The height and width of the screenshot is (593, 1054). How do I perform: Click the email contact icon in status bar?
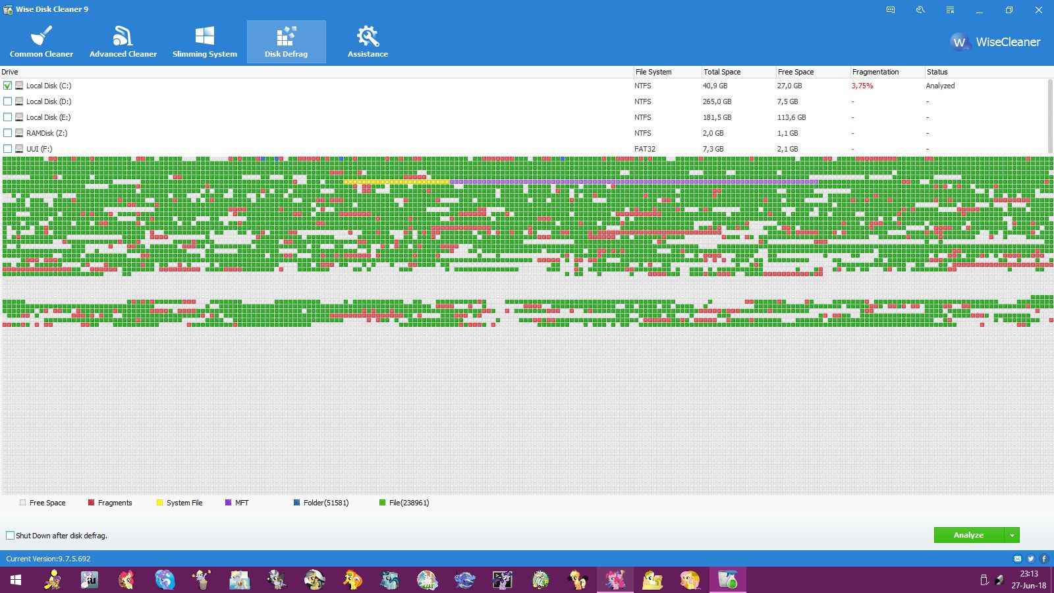(x=1018, y=559)
